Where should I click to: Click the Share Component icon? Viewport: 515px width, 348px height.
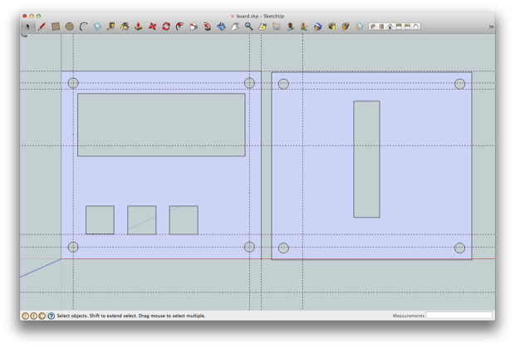click(360, 27)
